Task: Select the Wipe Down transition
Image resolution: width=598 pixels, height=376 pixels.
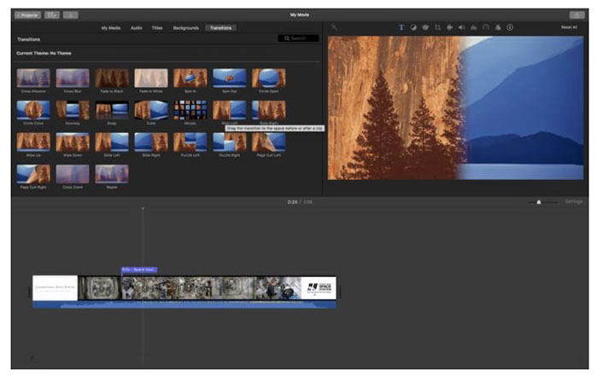Action: click(x=73, y=142)
